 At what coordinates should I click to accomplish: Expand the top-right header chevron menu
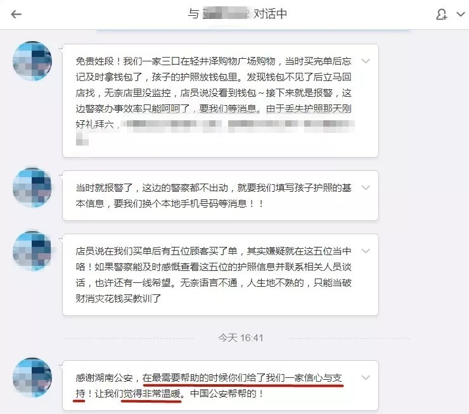pyautogui.click(x=461, y=14)
